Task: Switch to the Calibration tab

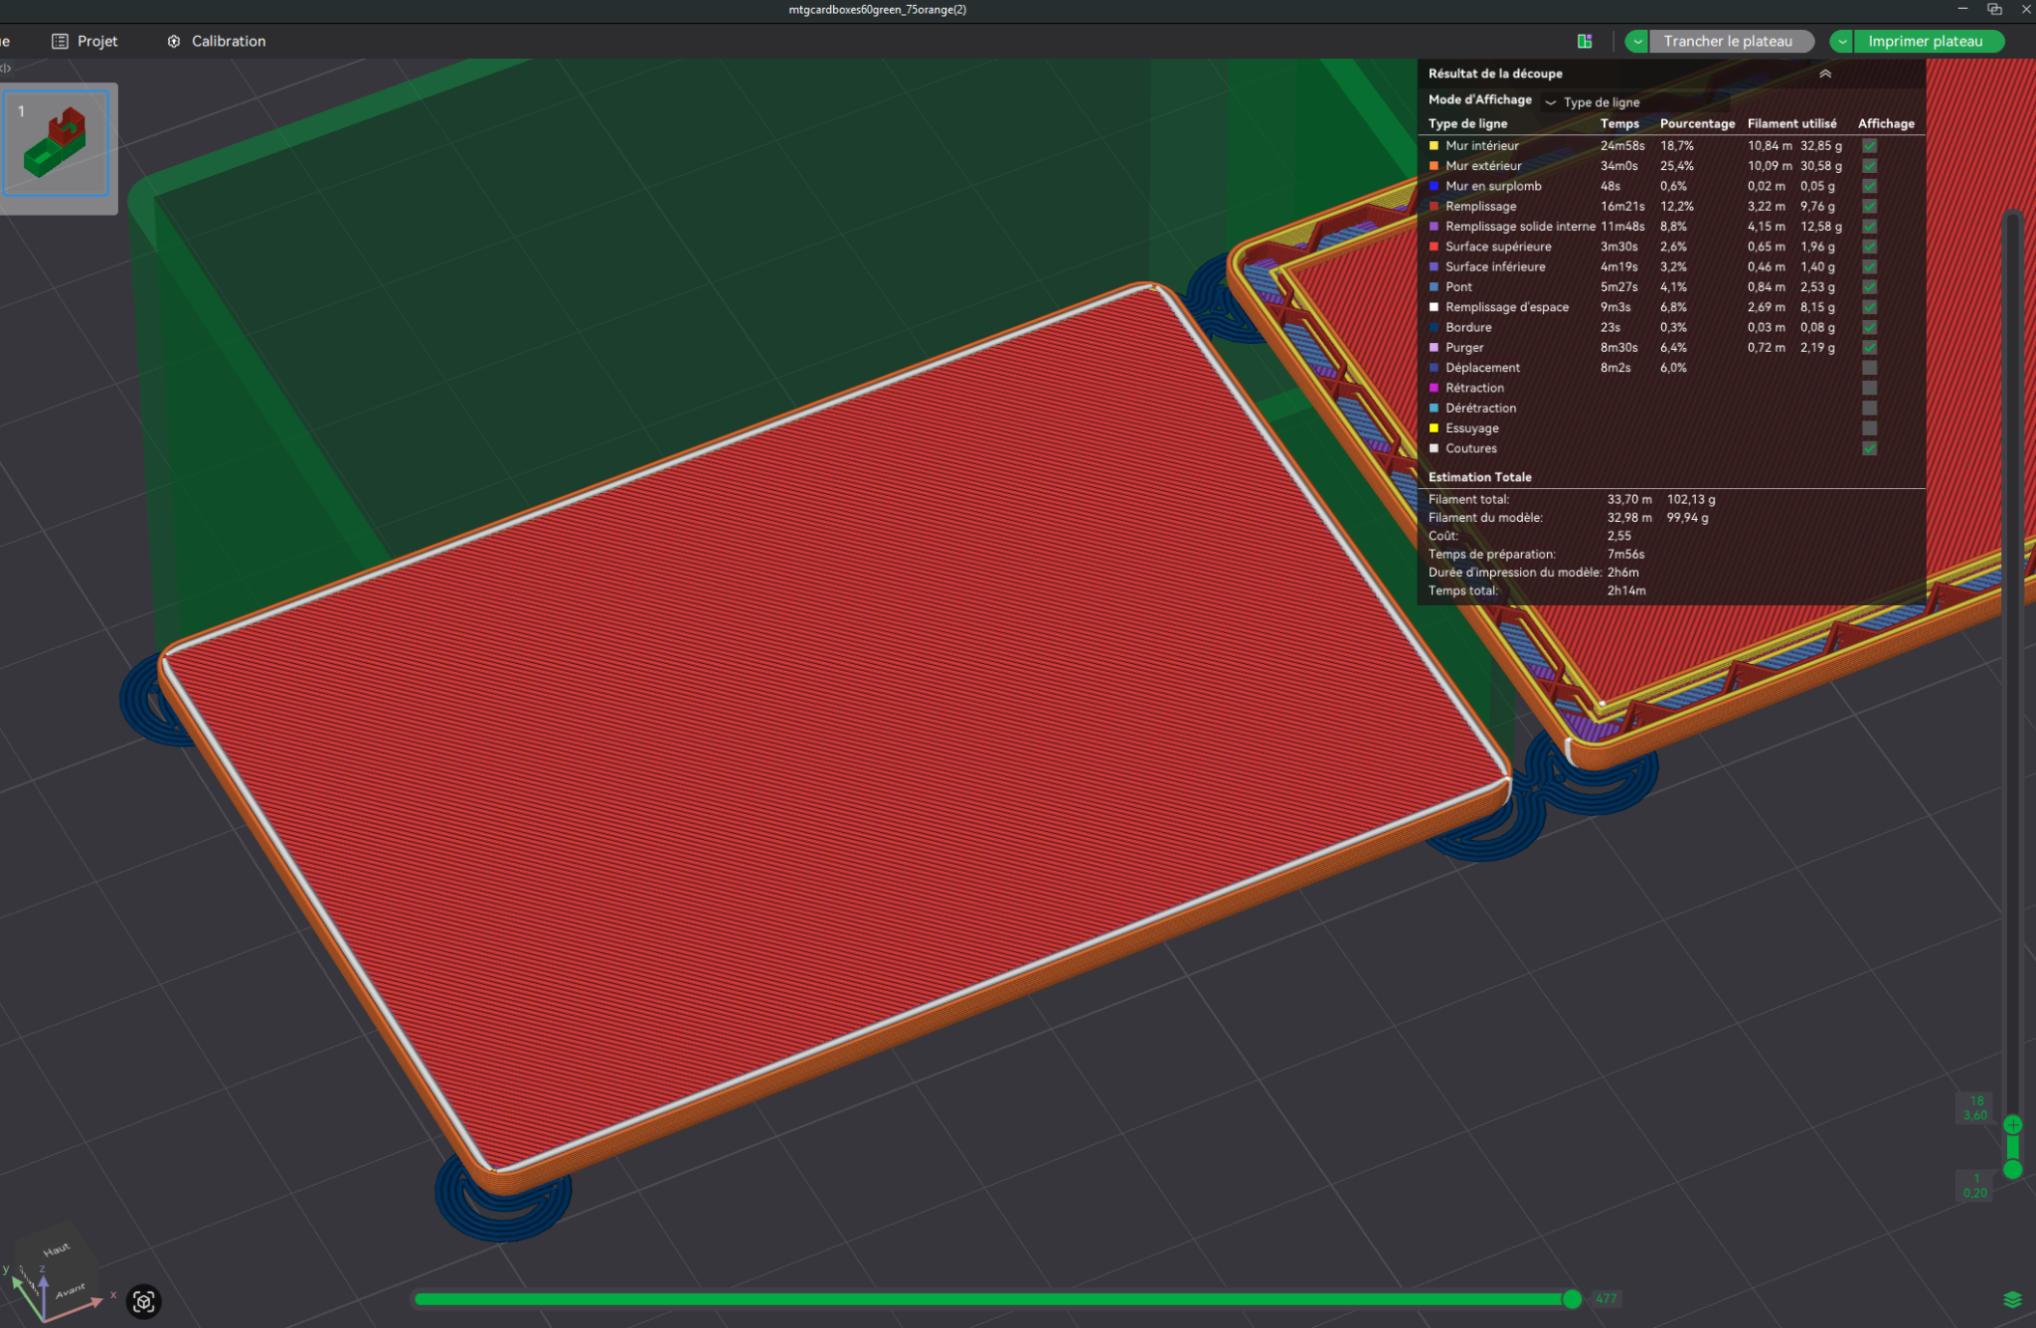Action: pyautogui.click(x=228, y=41)
